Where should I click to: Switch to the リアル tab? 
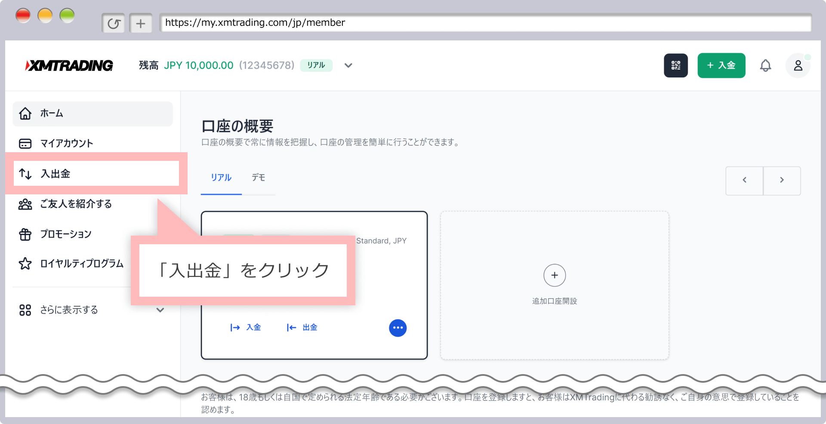click(x=221, y=178)
